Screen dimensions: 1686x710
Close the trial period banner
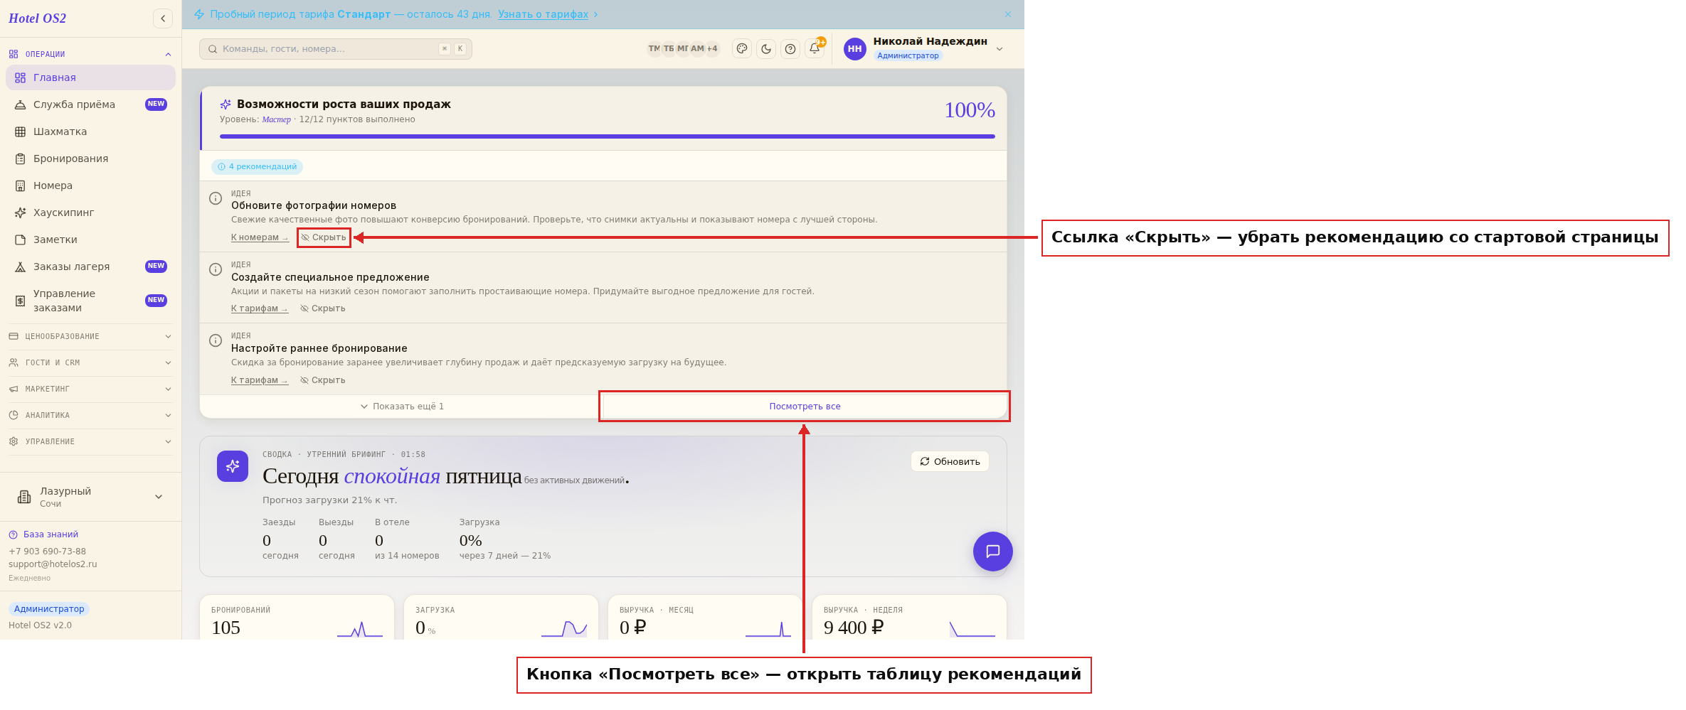tap(1008, 14)
